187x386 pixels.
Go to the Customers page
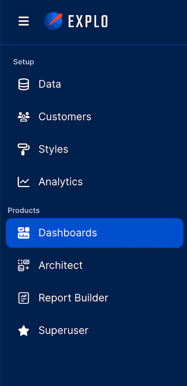[x=94, y=117]
